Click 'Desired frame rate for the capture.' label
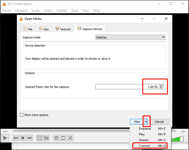The width and height of the screenshot is (189, 150). point(47,87)
